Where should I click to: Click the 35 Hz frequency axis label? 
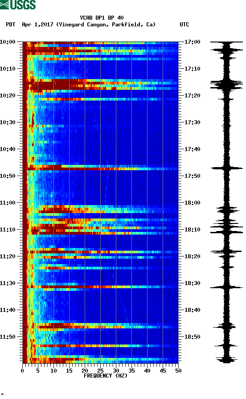pyautogui.click(x=131, y=371)
